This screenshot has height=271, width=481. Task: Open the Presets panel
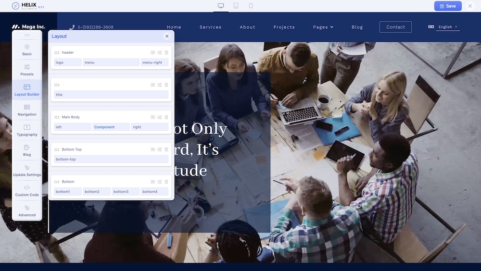pos(27,70)
